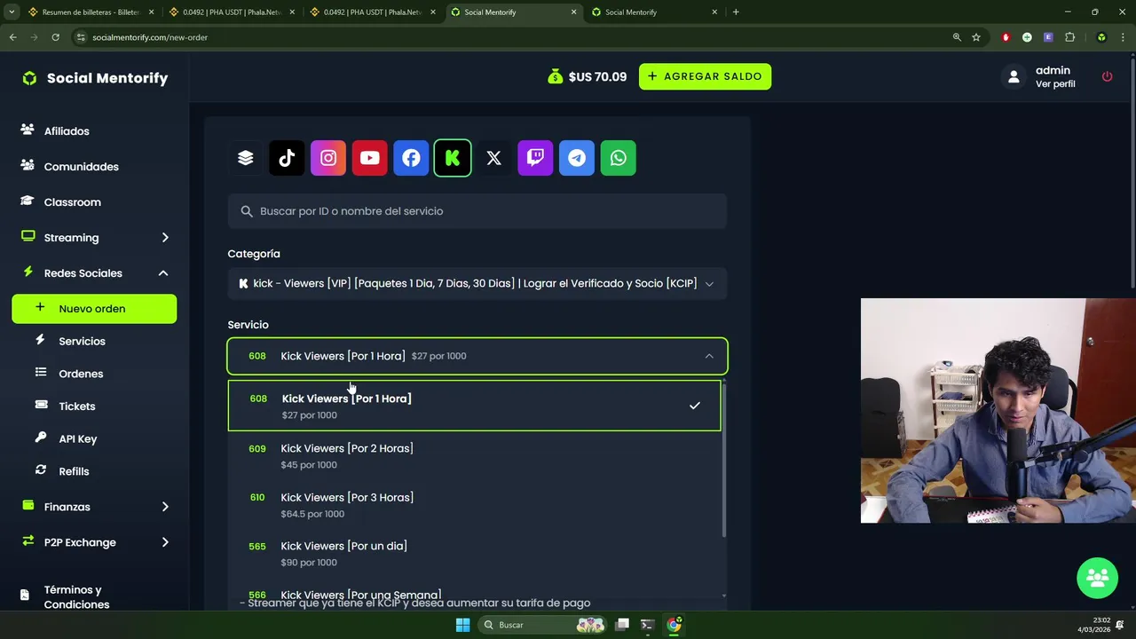Select the TikTok platform icon
1136x639 pixels.
(x=287, y=158)
